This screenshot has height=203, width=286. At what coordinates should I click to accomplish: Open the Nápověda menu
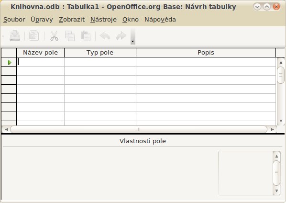coord(160,19)
